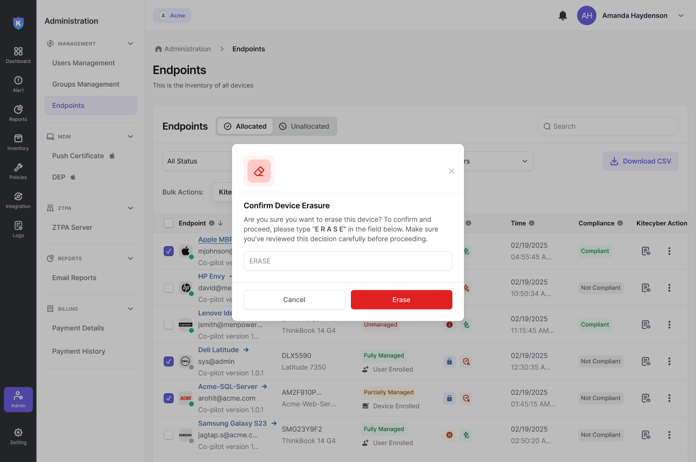Toggle the select-all Endpoint header checkbox

coord(169,223)
